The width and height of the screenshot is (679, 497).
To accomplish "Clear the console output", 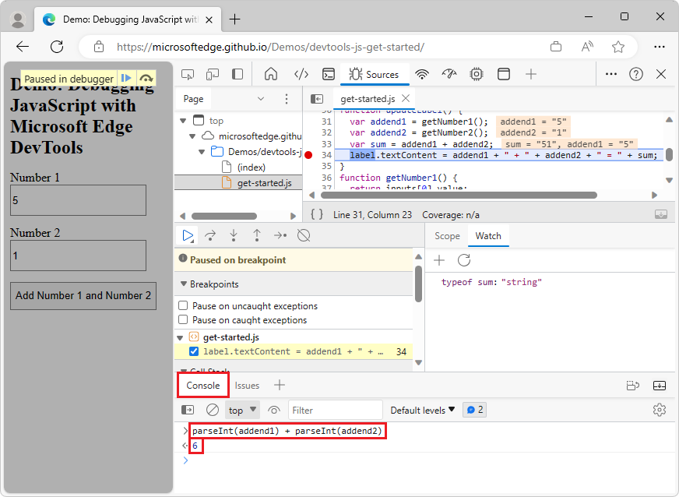I will click(212, 410).
